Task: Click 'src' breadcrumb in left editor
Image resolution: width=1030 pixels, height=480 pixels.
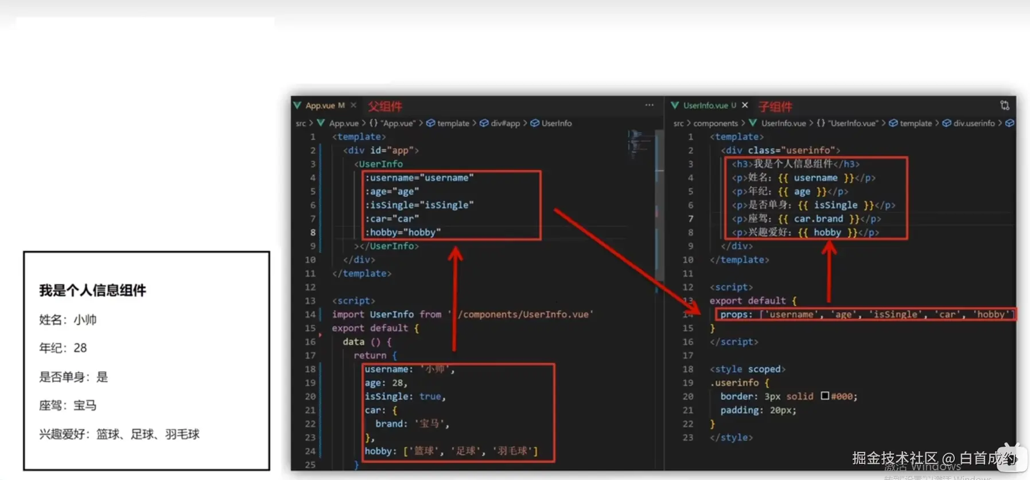Action: 301,123
